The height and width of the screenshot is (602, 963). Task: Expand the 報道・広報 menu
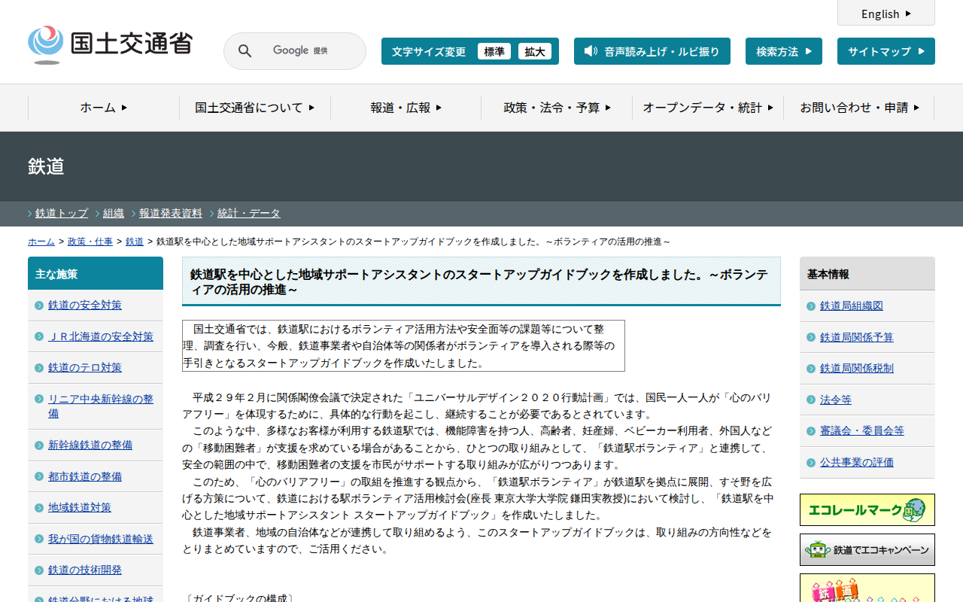[x=406, y=108]
